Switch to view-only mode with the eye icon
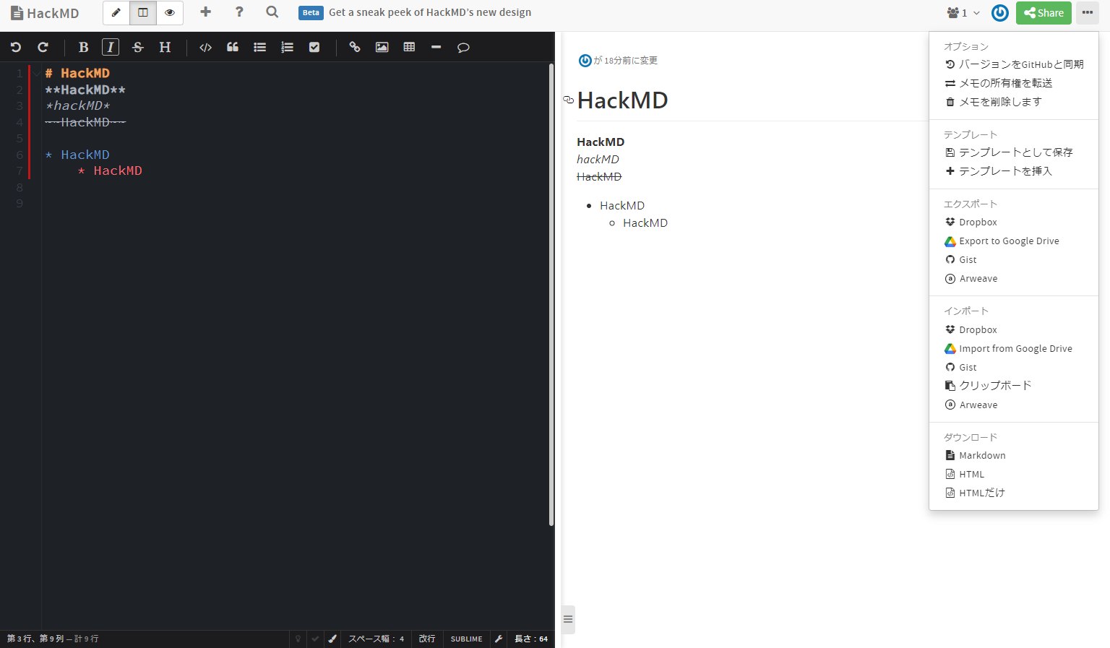The image size is (1110, 648). point(169,12)
